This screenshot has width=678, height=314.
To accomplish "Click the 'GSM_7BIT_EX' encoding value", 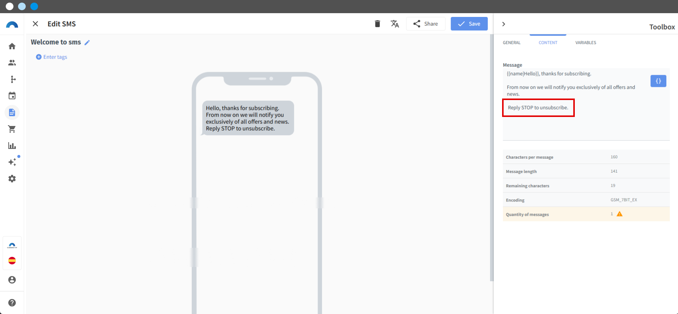I will click(624, 200).
